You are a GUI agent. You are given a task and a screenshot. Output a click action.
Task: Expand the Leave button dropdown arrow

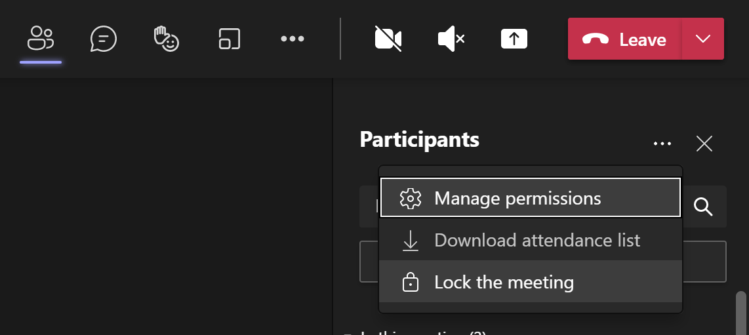703,39
